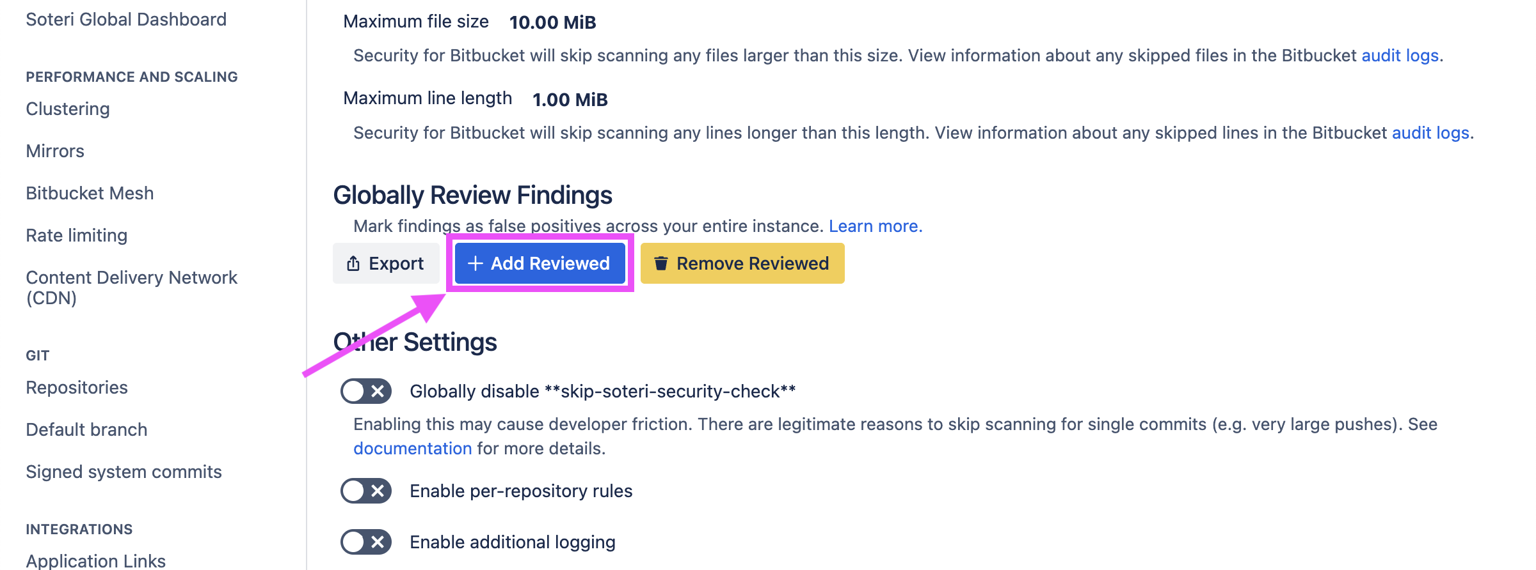Viewport: 1536px width, 570px height.
Task: Click the Add Reviewed button
Action: tap(540, 263)
